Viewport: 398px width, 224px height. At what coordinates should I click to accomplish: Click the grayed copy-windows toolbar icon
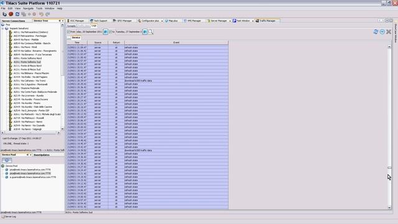click(x=24, y=14)
